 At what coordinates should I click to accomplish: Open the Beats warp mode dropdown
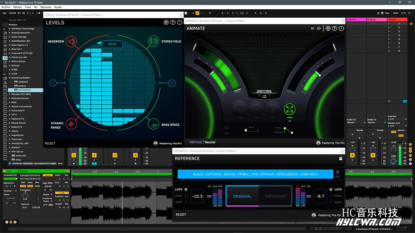pyautogui.click(x=48, y=195)
